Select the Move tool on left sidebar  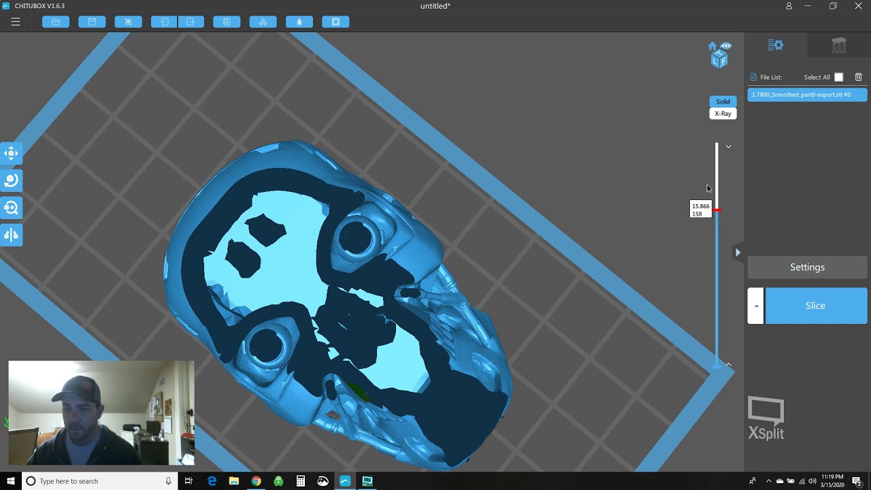11,153
